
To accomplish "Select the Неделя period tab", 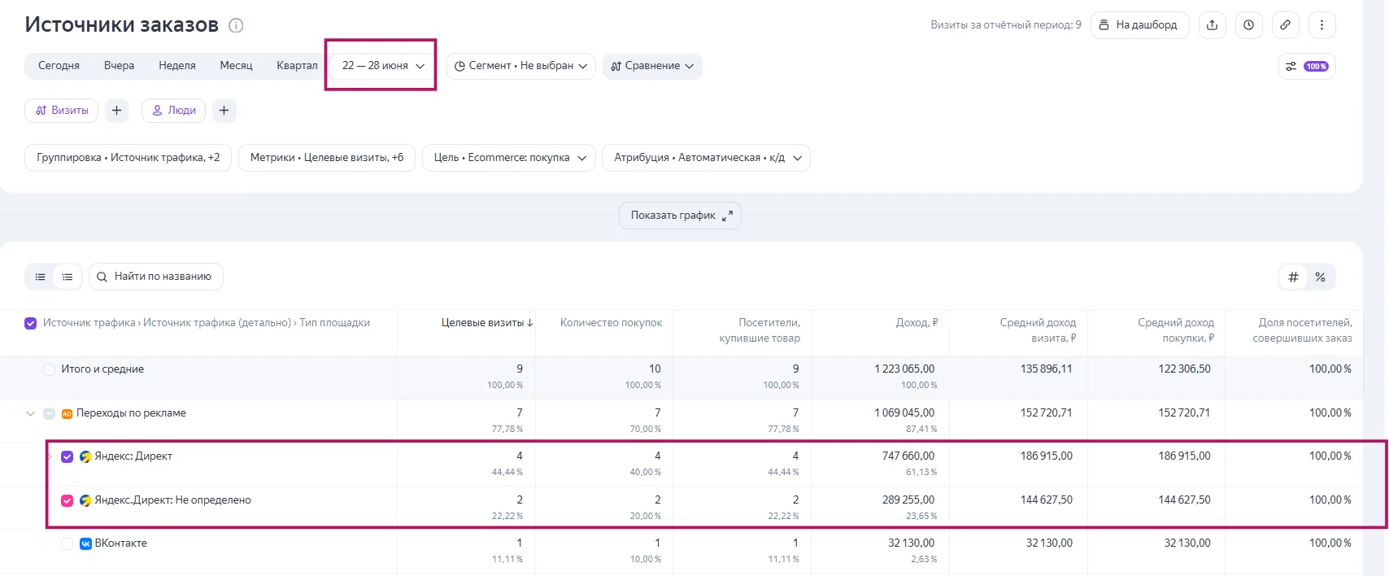I will pos(177,66).
